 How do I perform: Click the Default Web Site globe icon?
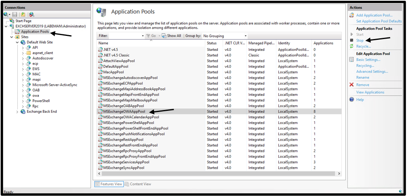coord(23,42)
